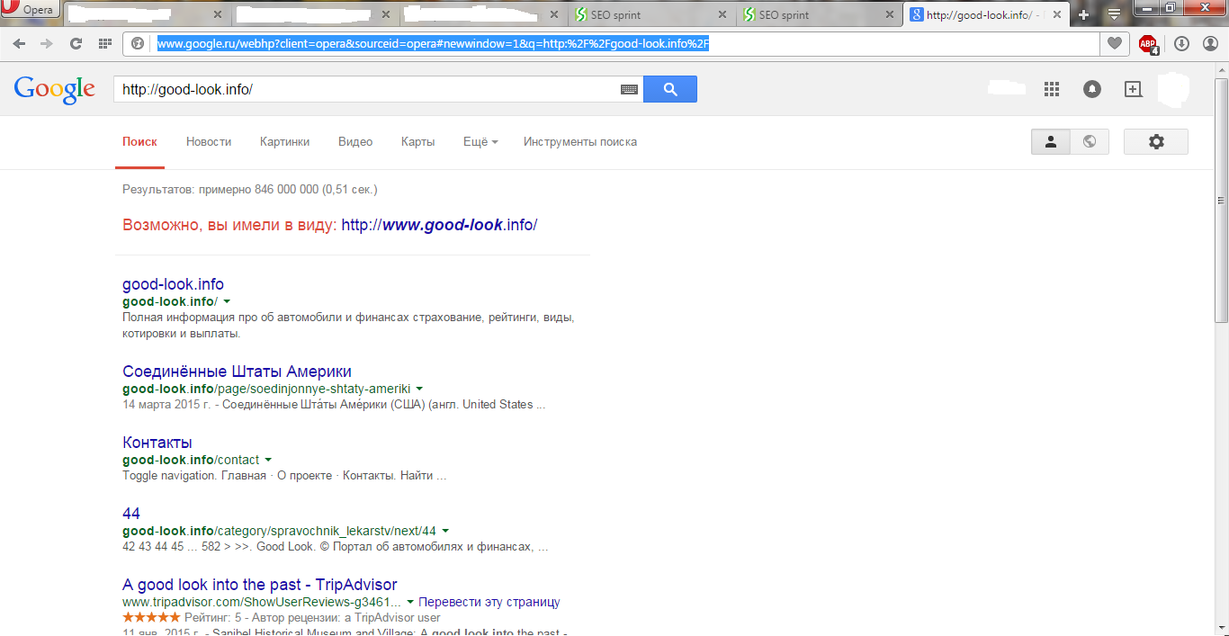Viewport: 1229px width, 636px height.
Task: Click the TripAdvisor five-star rating
Action: (x=151, y=618)
